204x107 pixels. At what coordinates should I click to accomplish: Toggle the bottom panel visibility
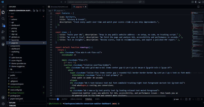pyautogui.click(x=199, y=2)
